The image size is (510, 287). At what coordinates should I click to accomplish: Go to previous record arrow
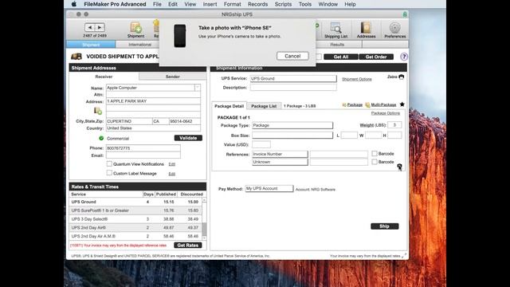pos(90,27)
